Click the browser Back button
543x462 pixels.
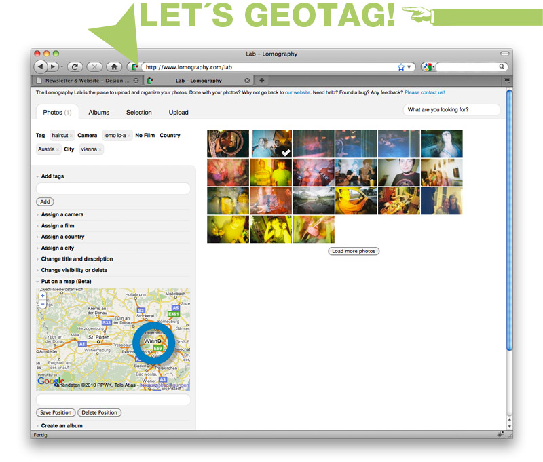(41, 66)
